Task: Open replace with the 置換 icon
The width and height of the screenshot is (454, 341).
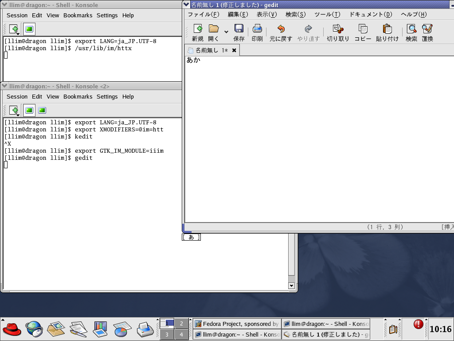Action: point(427,29)
